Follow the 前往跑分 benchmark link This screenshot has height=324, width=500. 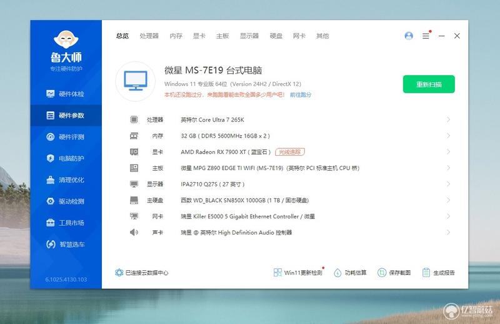pos(301,95)
